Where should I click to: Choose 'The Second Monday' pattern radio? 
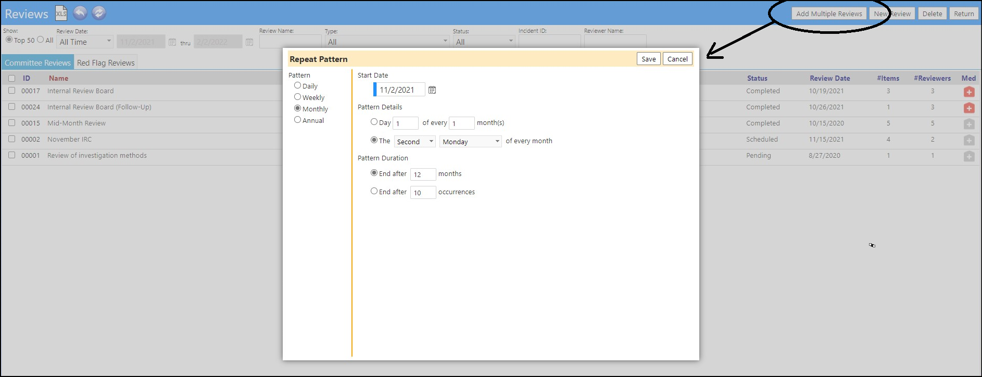pos(374,140)
